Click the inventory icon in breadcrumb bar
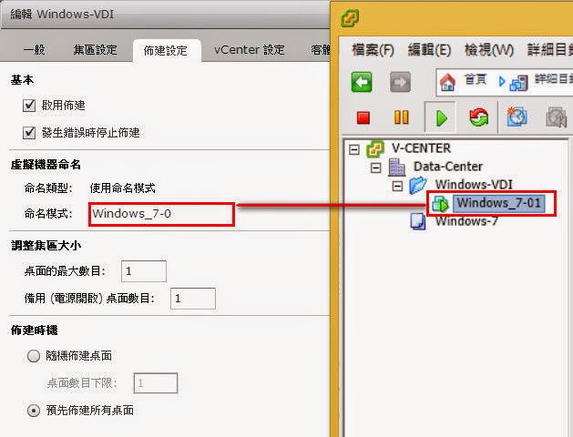The height and width of the screenshot is (437, 573). click(x=519, y=83)
